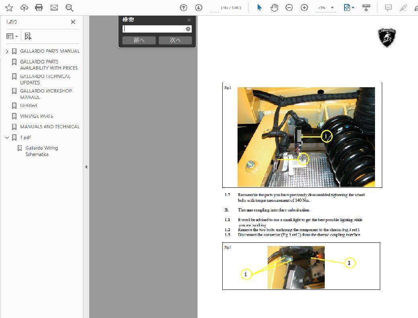Viewport: 418px width, 318px height.
Task: Open GALLARDO TECHNICAL UPDATES bookmark
Action: [45, 80]
